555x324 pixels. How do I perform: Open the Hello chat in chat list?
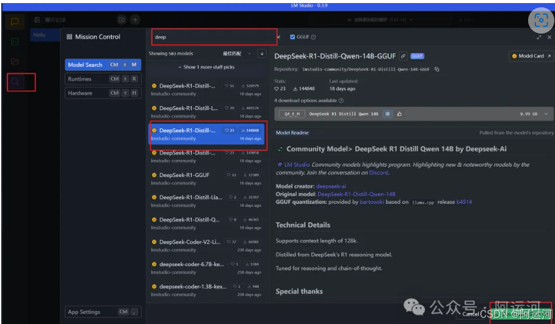[45, 35]
